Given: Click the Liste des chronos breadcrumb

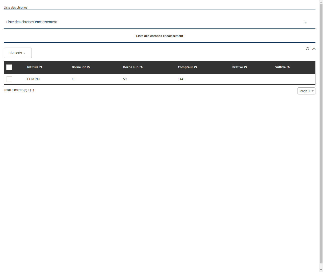Looking at the screenshot, I should [15, 8].
